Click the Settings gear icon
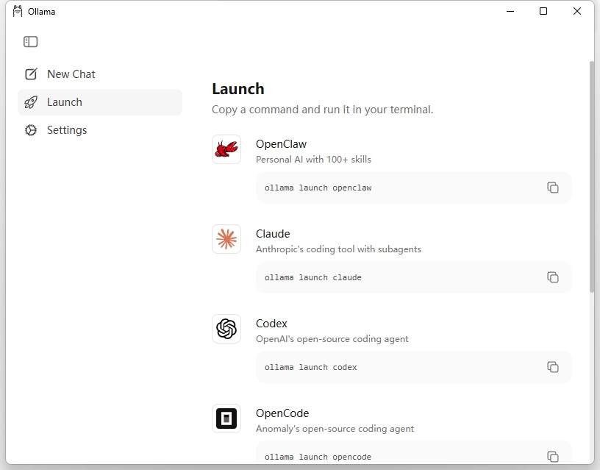Screen dimensions: 600x470 (31, 130)
